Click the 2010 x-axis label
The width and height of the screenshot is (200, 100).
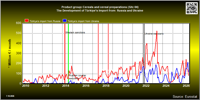click(x=26, y=86)
